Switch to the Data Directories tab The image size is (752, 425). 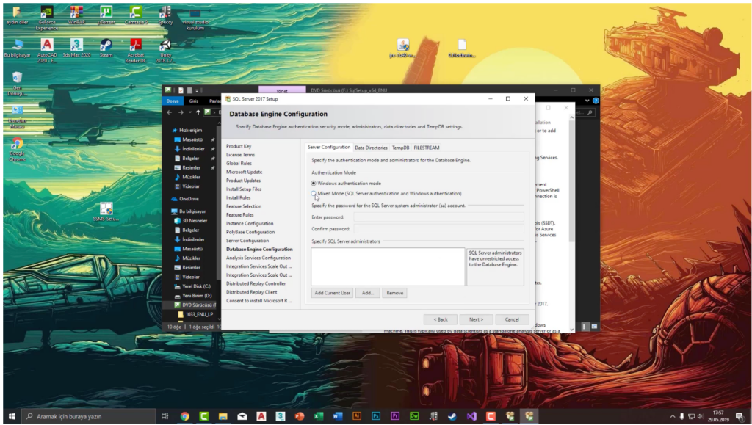(x=371, y=148)
